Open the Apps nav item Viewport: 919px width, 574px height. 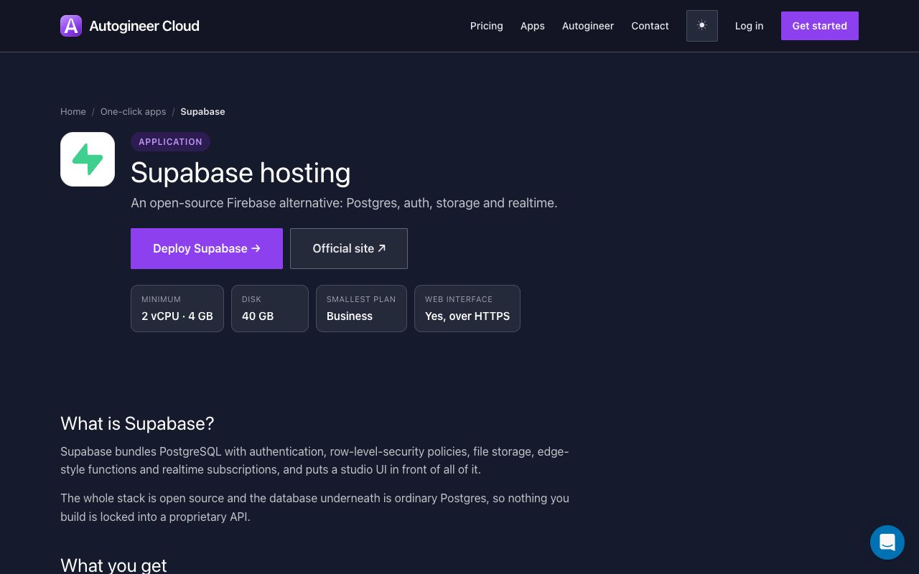click(x=533, y=26)
